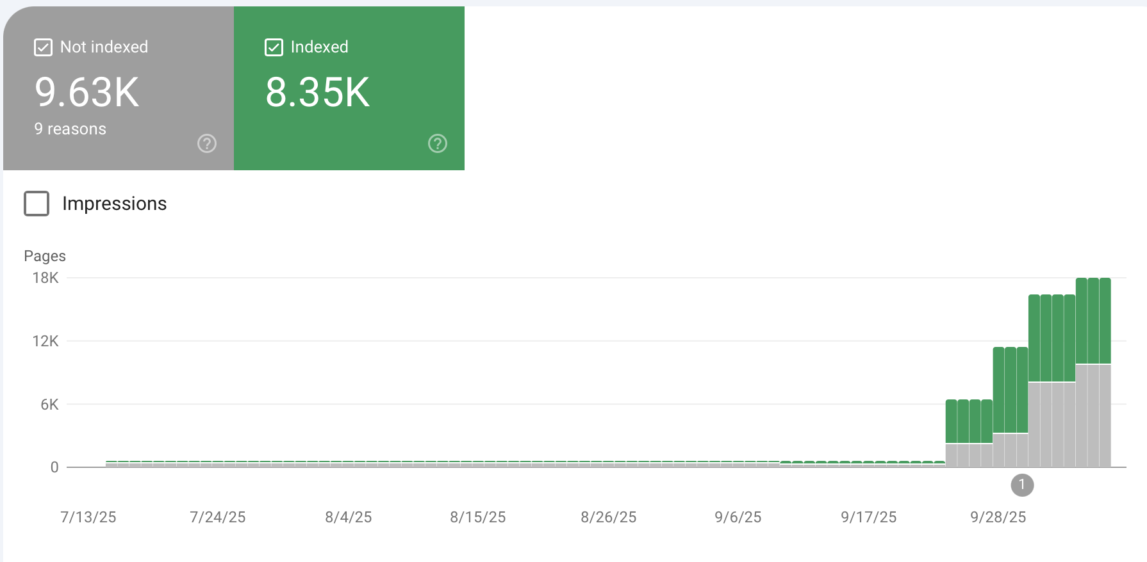Select the "9 reasons" text
Viewport: 1147px width, 562px height.
coord(70,129)
